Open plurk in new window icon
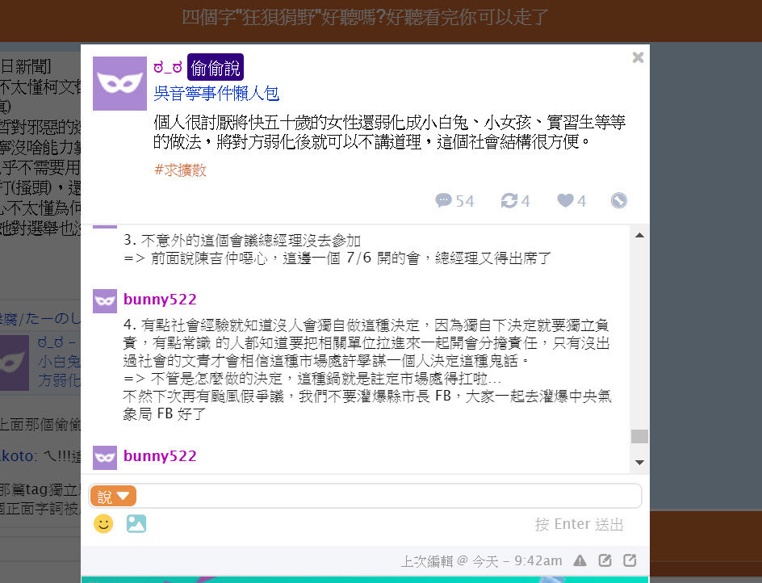Image resolution: width=762 pixels, height=583 pixels. 630,560
